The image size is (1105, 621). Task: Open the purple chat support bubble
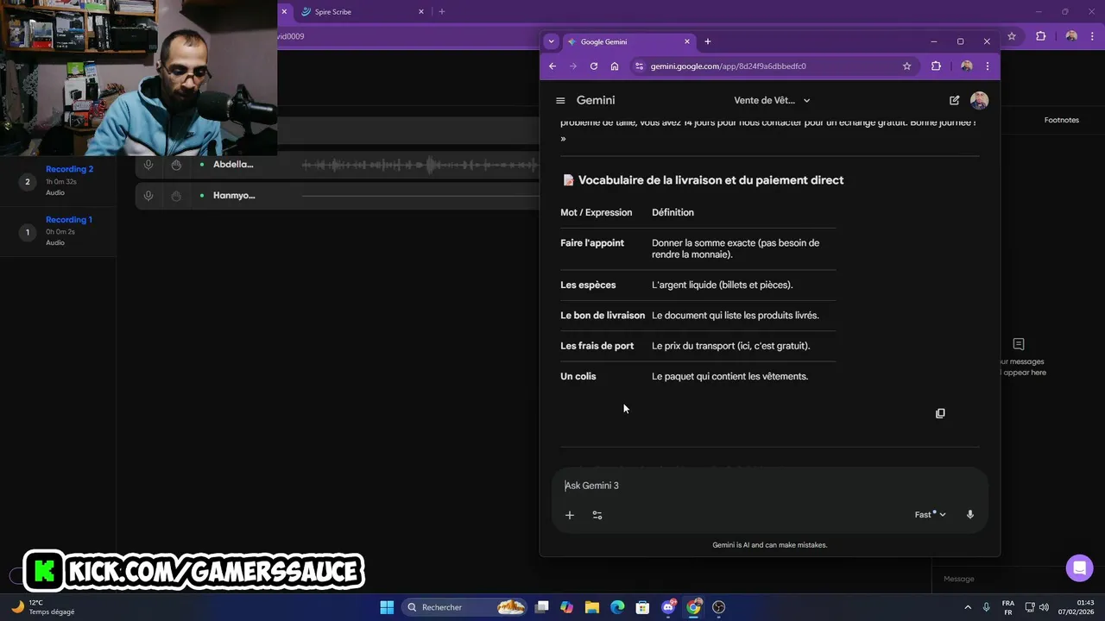1079,568
